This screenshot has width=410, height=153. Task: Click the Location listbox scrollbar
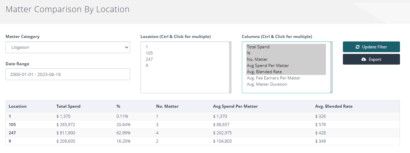pos(230,67)
